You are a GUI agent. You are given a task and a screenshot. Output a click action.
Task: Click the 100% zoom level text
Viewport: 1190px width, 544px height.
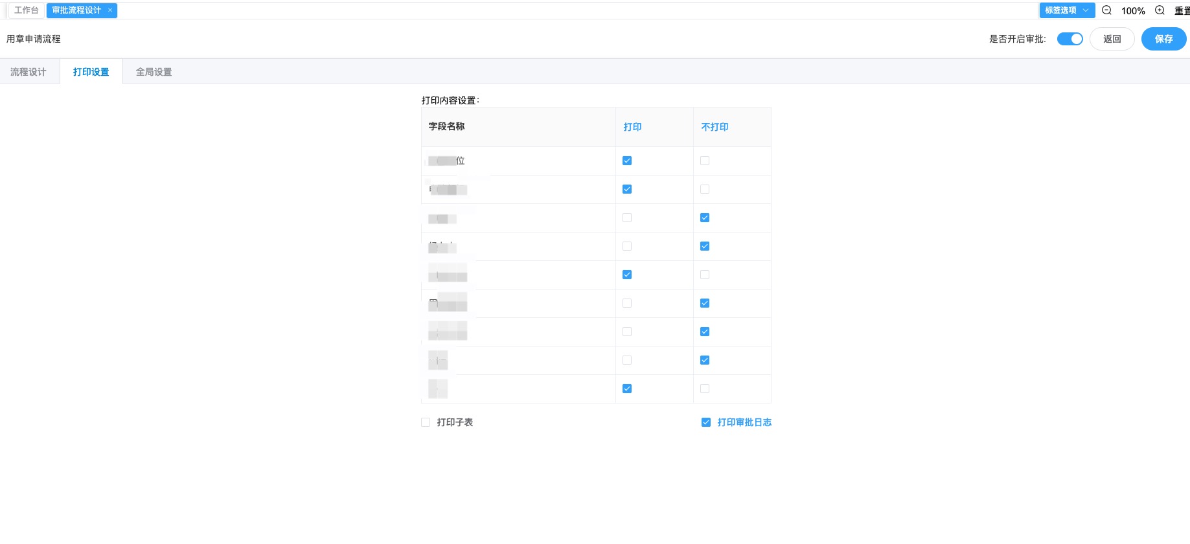pyautogui.click(x=1133, y=11)
